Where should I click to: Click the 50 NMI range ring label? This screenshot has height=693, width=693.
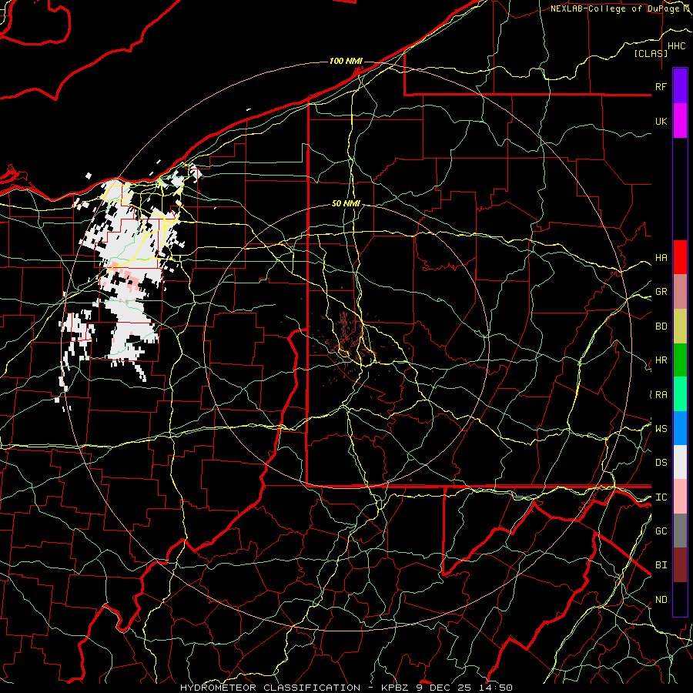coord(346,203)
